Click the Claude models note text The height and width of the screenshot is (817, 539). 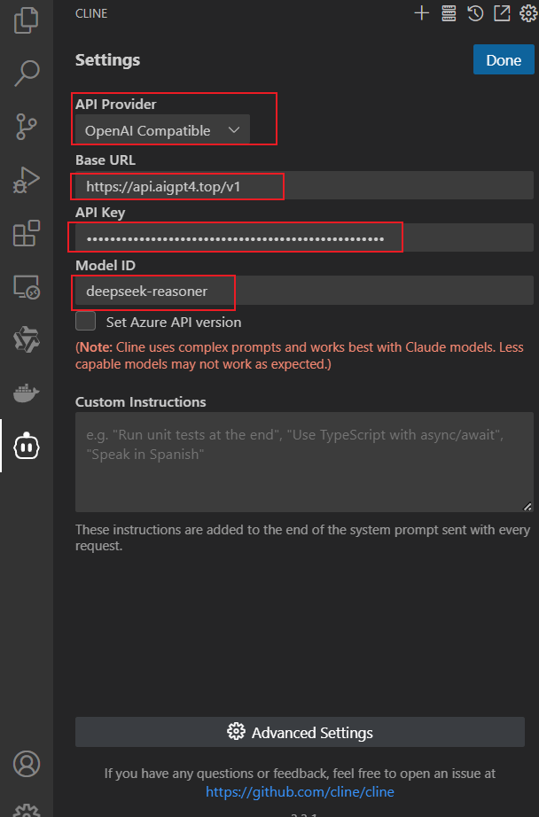coord(300,355)
